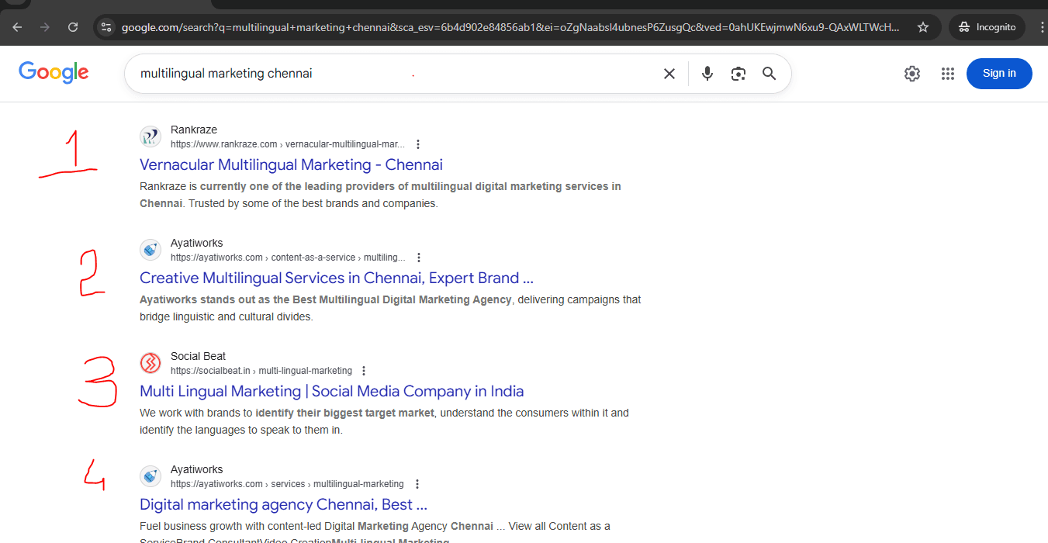
Task: Open the Multi Lingual Marketing Social Beat result
Action: [331, 391]
